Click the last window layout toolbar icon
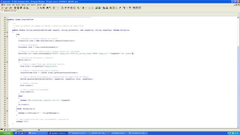Image resolution: width=240 pixels, height=135 pixels. [x=140, y=7]
